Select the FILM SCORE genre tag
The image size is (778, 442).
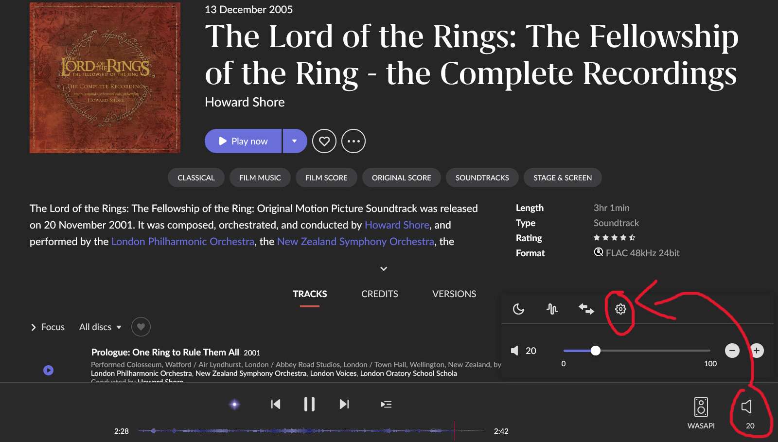tap(326, 177)
